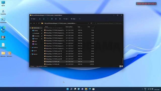Click the Delete trash icon in toolbar

[x=60, y=19]
